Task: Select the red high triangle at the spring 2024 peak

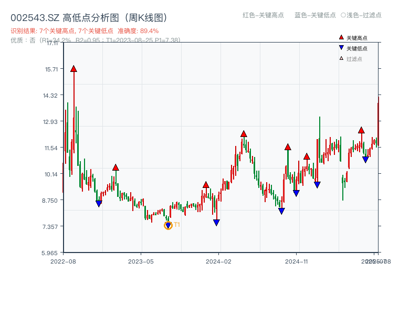Action: coord(244,134)
